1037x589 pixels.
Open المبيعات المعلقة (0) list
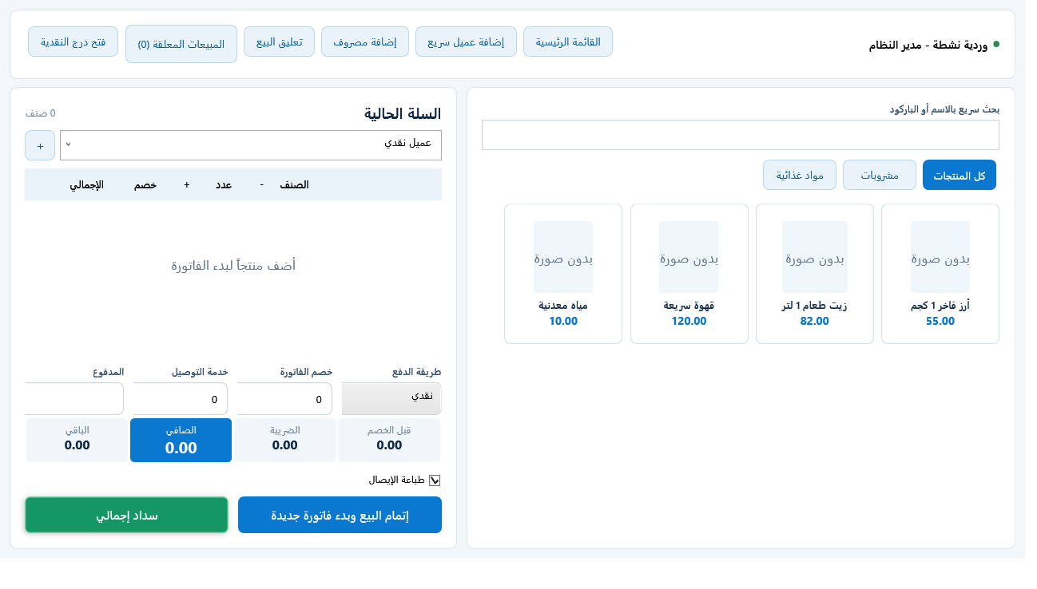pos(181,44)
